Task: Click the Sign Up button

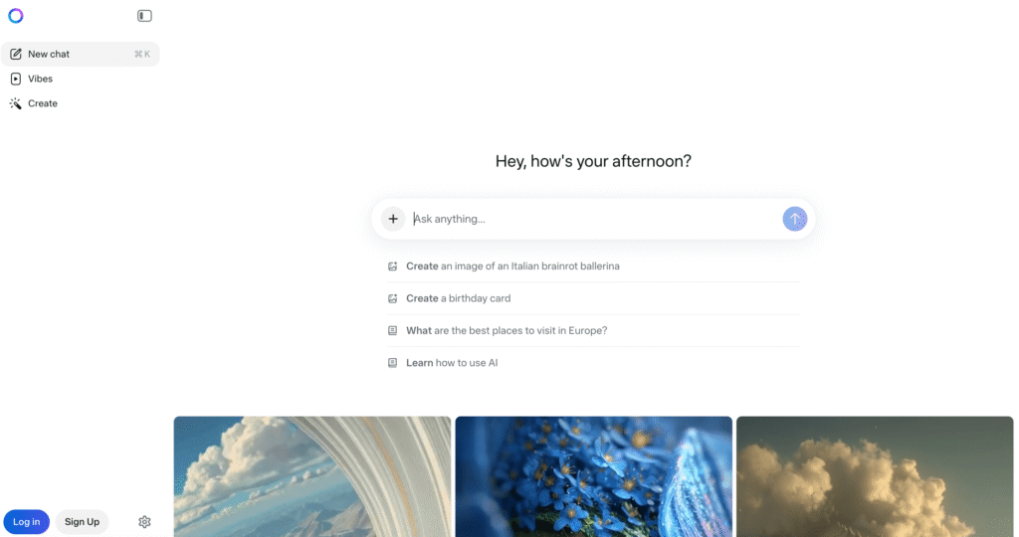Action: (x=82, y=522)
